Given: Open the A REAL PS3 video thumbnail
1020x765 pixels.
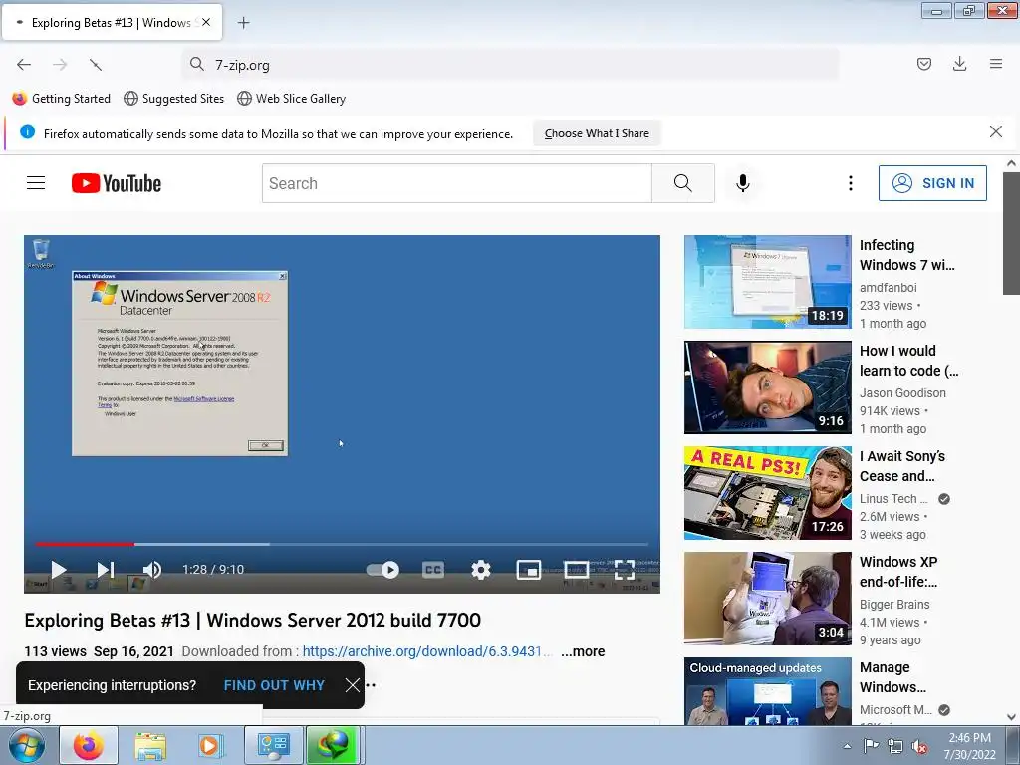Looking at the screenshot, I should coord(768,493).
